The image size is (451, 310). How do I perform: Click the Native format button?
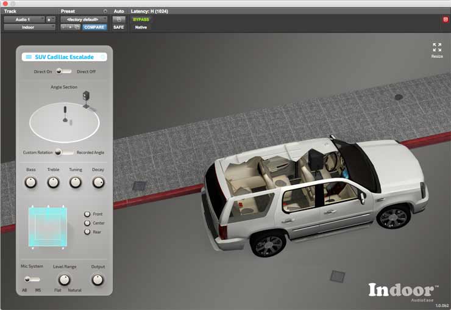(141, 27)
